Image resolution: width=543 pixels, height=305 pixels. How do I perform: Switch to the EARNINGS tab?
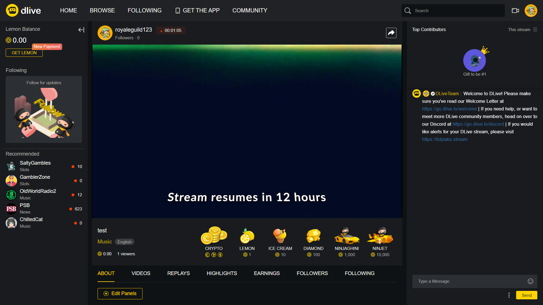pos(266,273)
